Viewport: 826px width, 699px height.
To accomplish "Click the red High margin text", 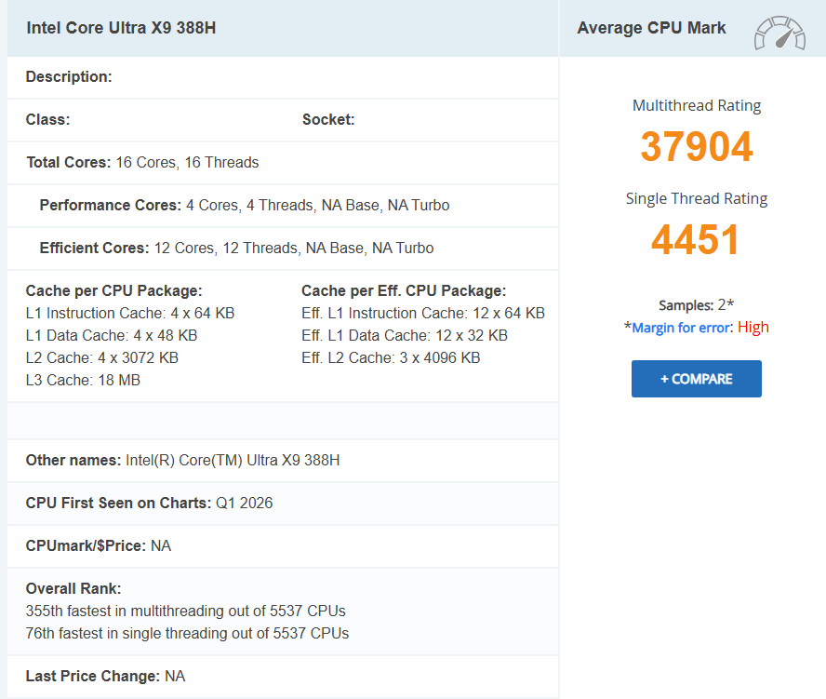I will (x=753, y=328).
